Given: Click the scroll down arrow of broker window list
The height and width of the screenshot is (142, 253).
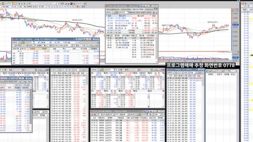Looking at the screenshot, I should coord(156,62).
